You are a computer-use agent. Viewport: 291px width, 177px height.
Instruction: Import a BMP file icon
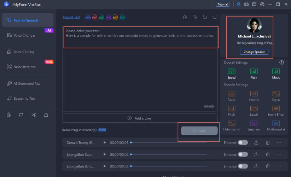(116, 17)
